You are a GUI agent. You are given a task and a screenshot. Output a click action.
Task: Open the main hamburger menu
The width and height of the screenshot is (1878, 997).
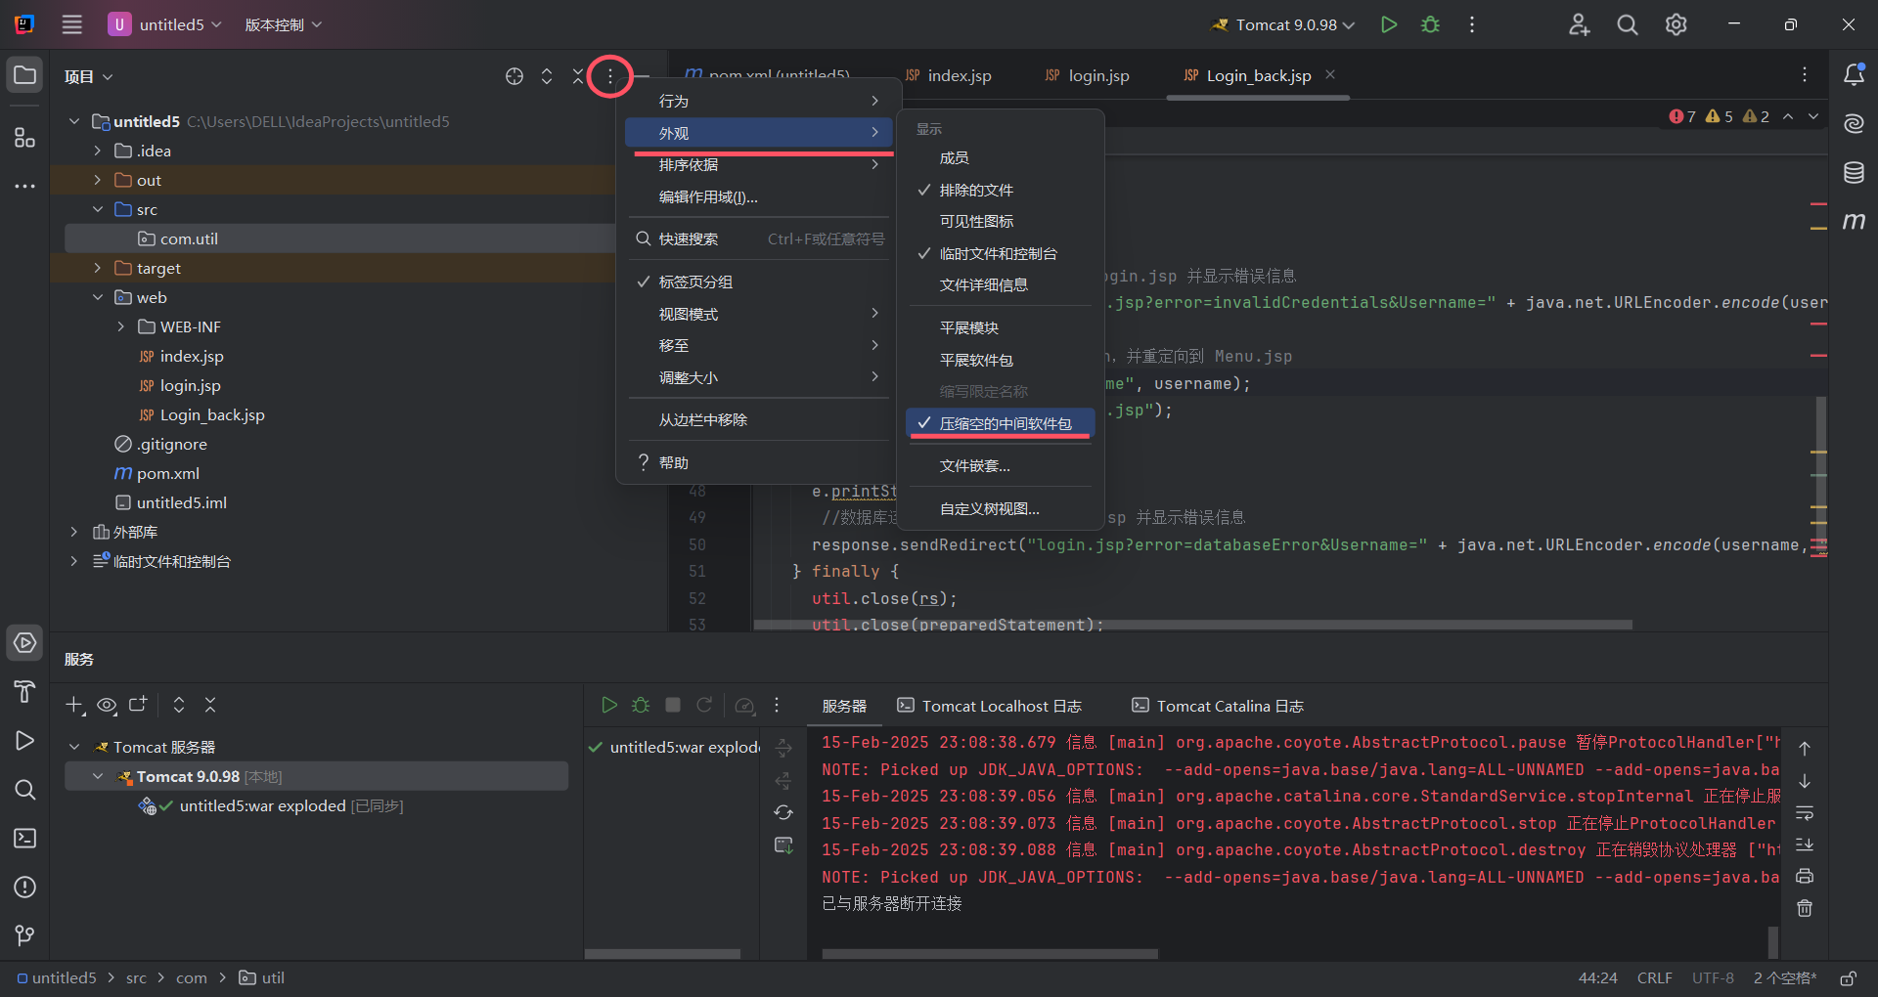tap(72, 24)
